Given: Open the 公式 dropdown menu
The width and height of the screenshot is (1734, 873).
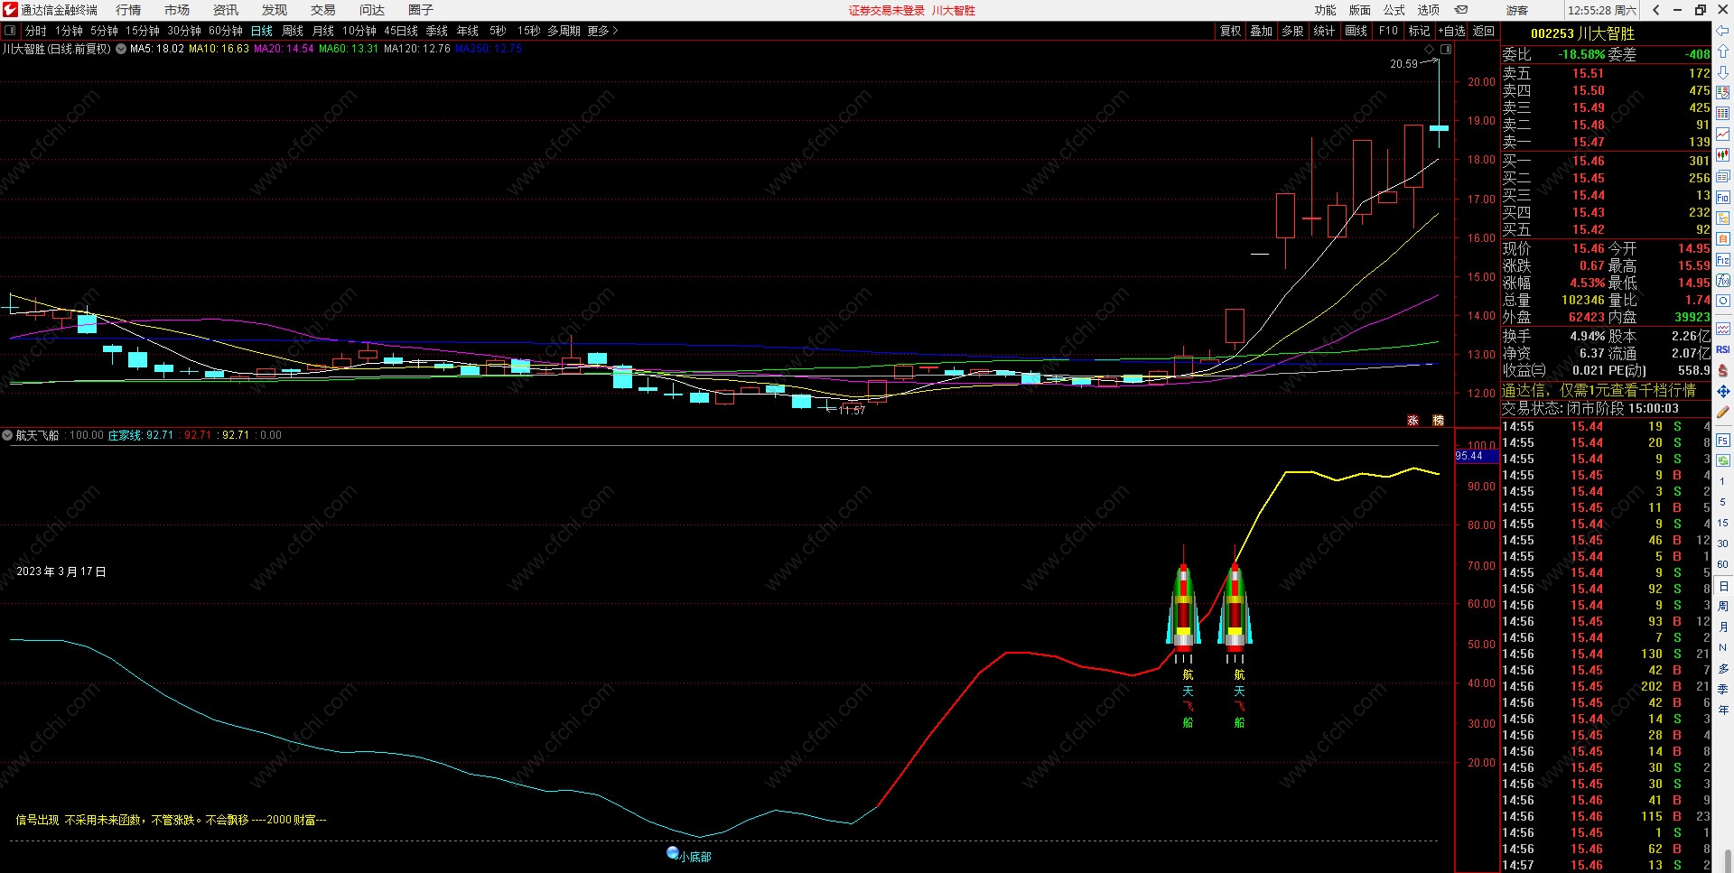Looking at the screenshot, I should 1394,10.
